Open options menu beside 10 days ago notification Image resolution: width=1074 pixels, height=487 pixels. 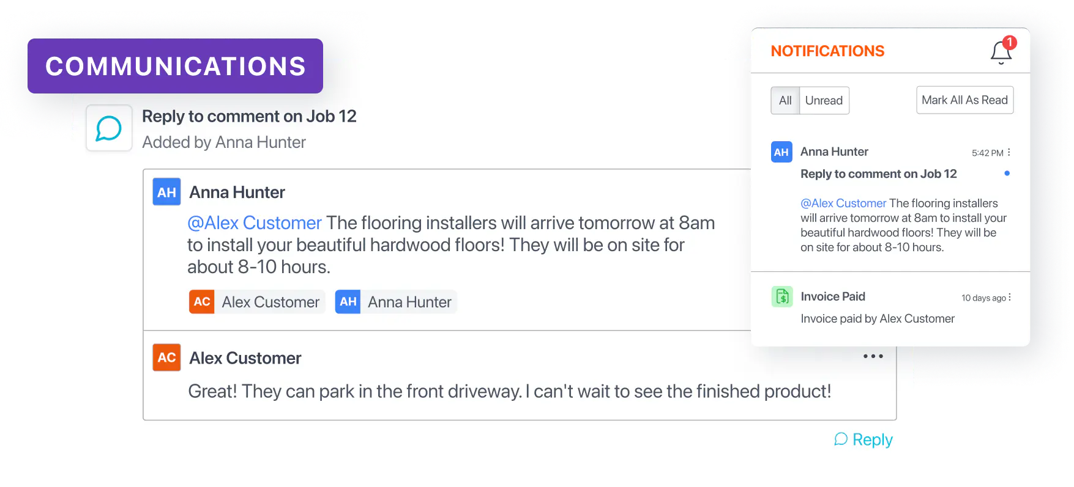[x=1010, y=298]
